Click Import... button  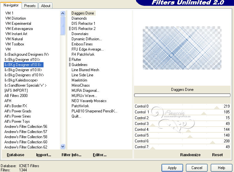[44, 155]
